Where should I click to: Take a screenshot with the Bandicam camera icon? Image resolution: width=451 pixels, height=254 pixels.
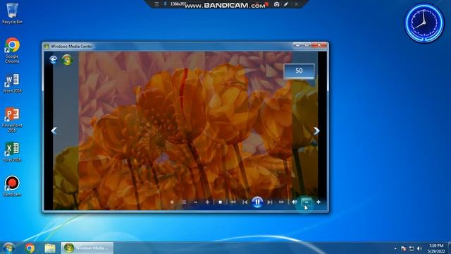point(276,4)
